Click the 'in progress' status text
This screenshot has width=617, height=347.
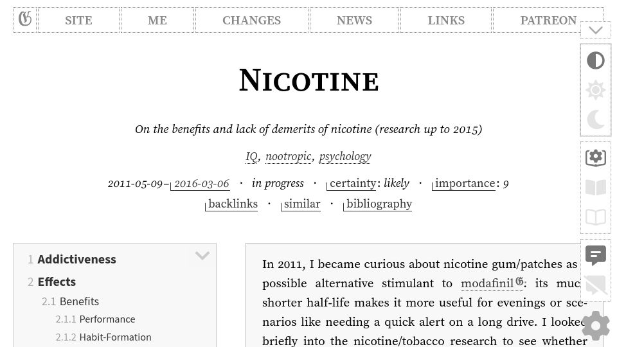(x=278, y=183)
